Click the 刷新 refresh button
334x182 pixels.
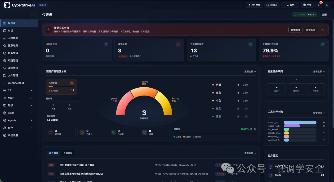325,15
